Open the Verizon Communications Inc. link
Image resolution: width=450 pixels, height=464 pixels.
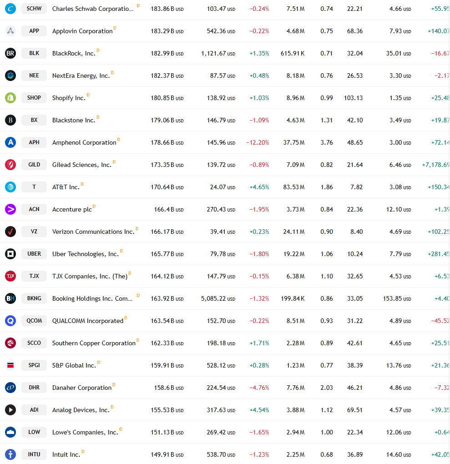pyautogui.click(x=93, y=232)
